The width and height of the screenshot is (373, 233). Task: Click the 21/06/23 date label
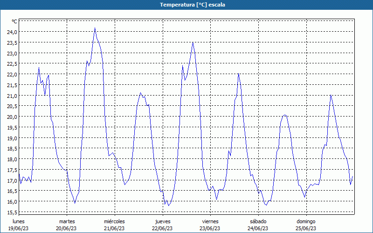pos(114,228)
